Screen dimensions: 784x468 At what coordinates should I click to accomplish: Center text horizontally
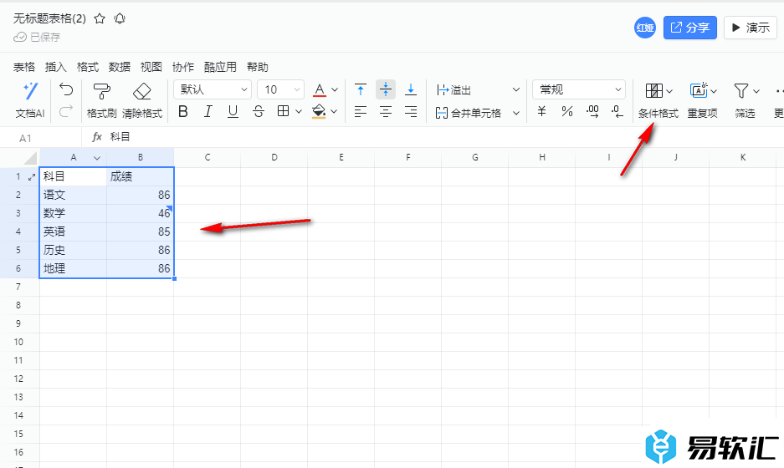click(386, 111)
